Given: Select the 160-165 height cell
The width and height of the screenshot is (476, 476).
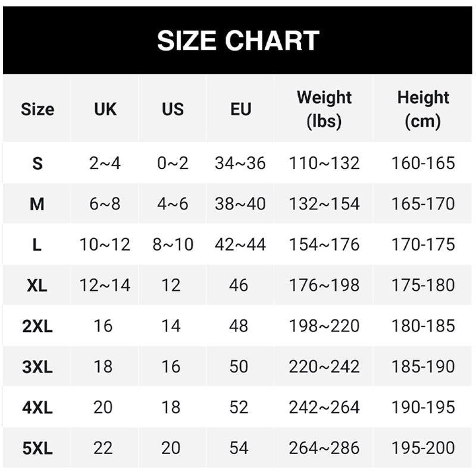Looking at the screenshot, I should pyautogui.click(x=423, y=163).
